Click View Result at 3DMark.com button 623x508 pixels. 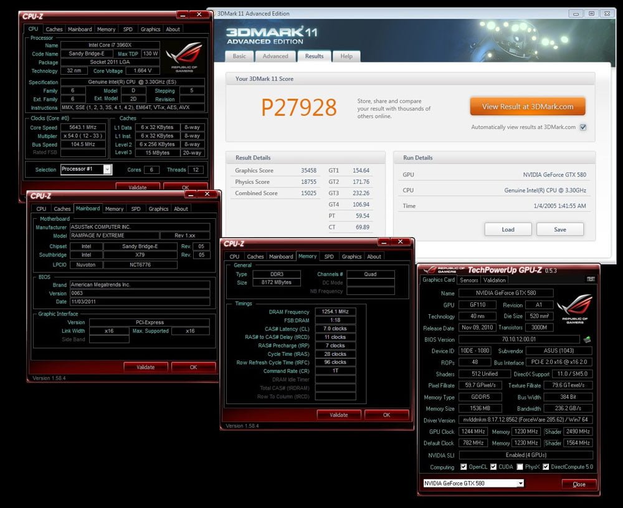(527, 107)
